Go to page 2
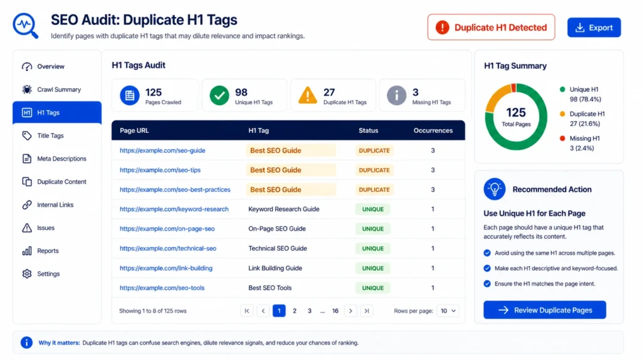The height and width of the screenshot is (361, 642). point(295,311)
